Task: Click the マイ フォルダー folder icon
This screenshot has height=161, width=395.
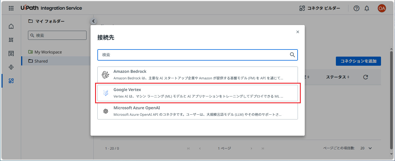Action: coord(30,21)
